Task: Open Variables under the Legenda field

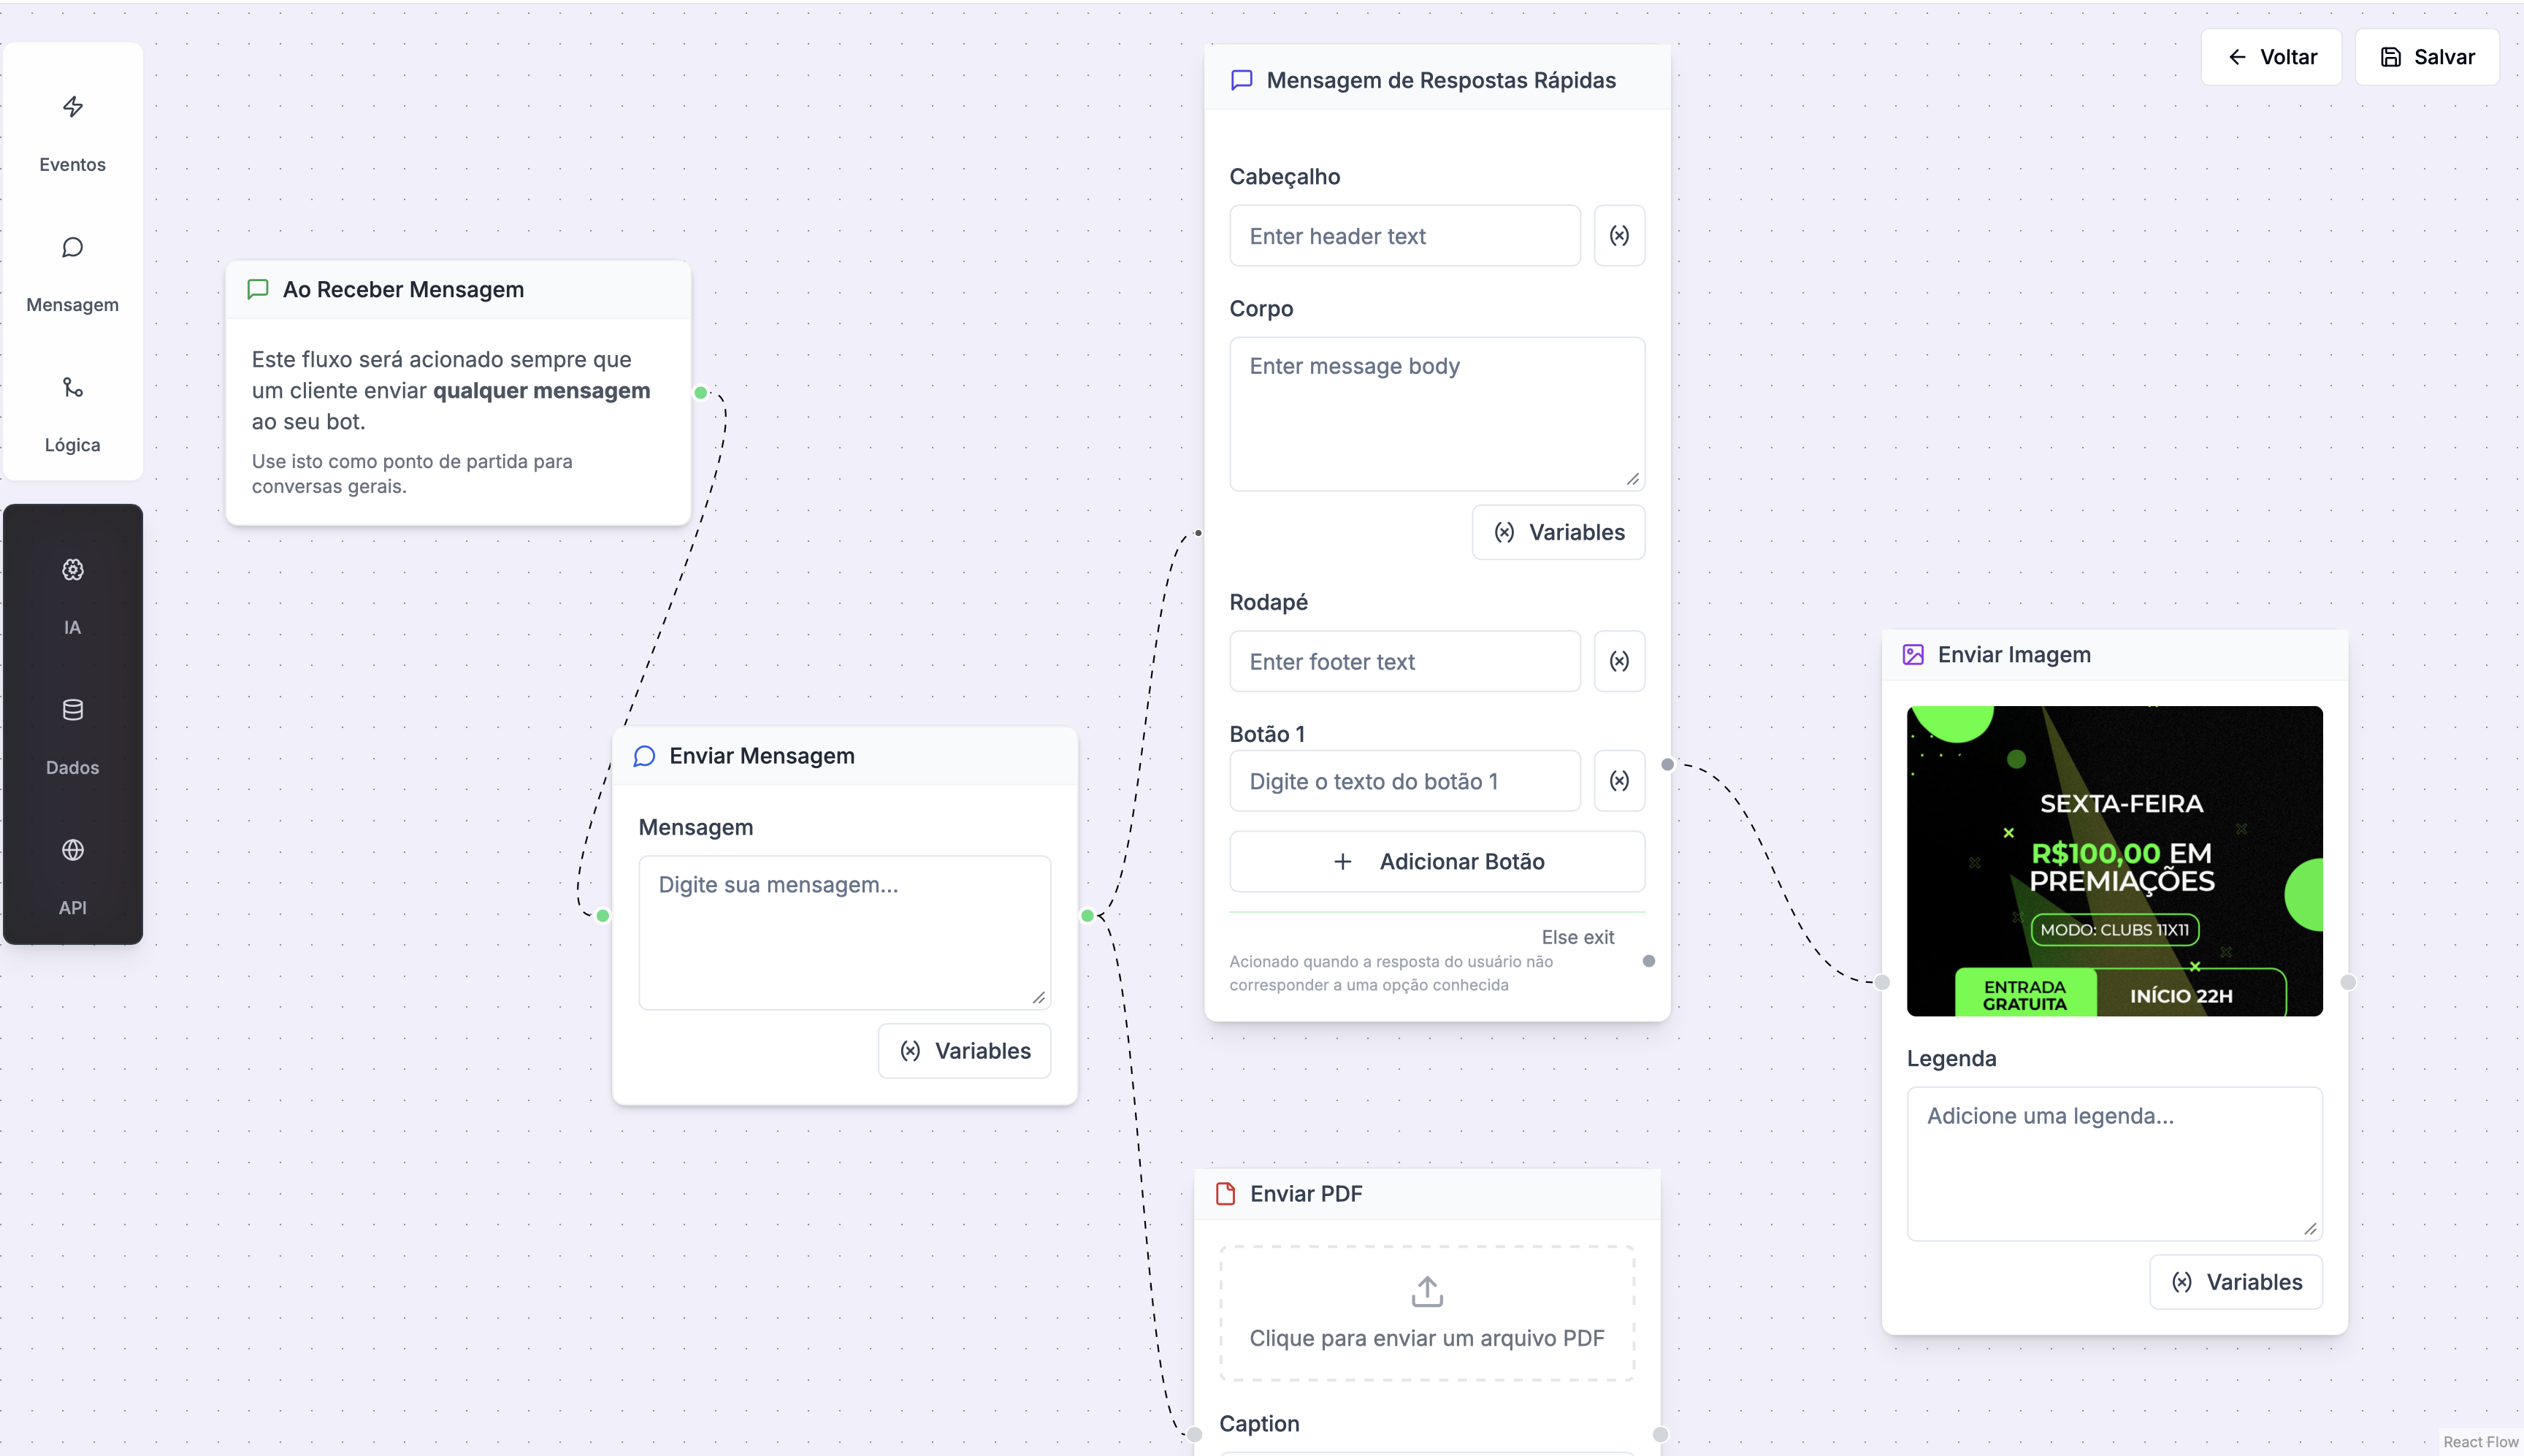Action: [2236, 1282]
